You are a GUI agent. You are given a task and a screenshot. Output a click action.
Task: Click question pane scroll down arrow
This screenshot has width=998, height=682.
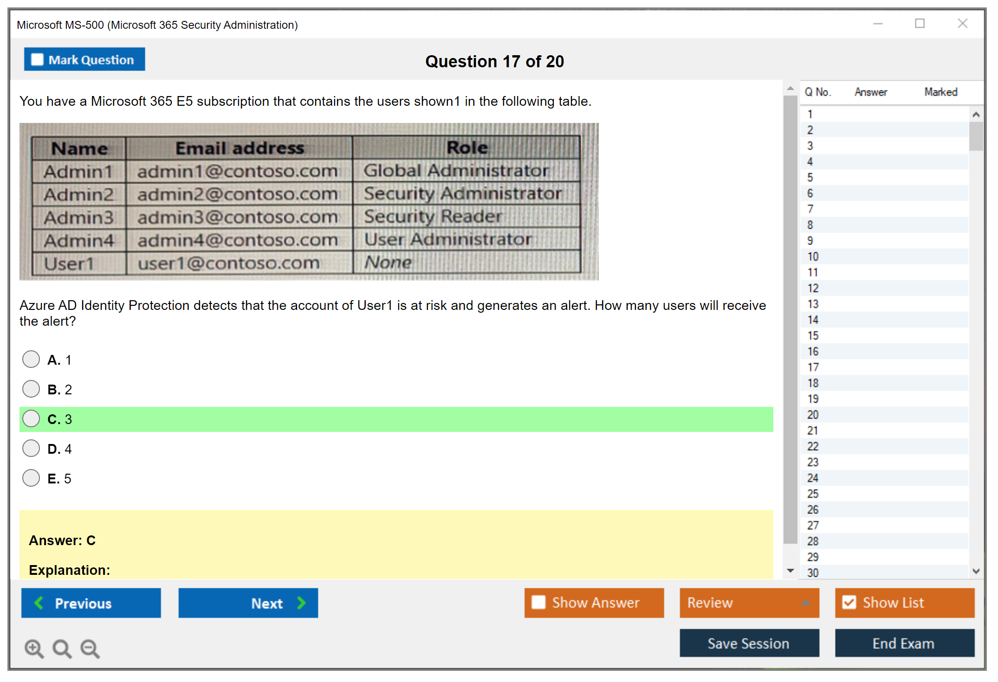tap(791, 571)
